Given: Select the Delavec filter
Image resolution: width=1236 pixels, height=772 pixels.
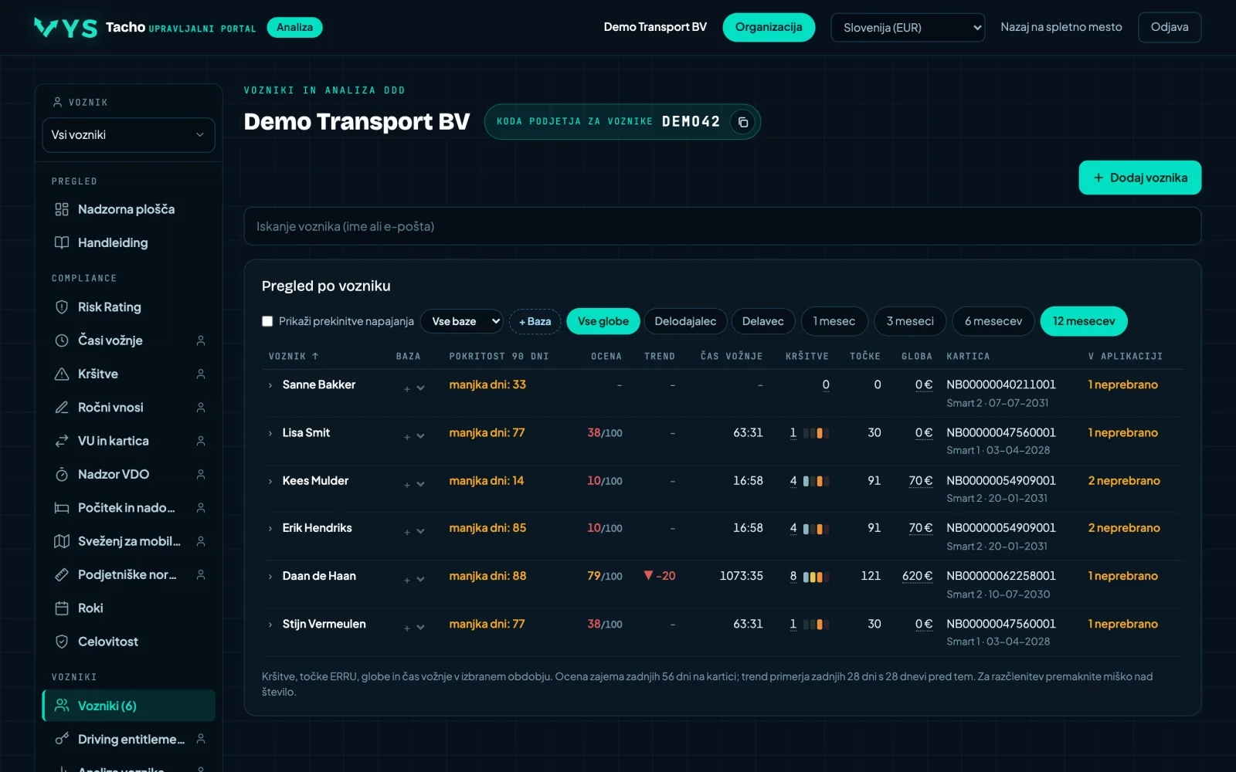Looking at the screenshot, I should [763, 321].
